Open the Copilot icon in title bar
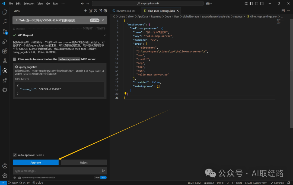 (x=208, y=4)
